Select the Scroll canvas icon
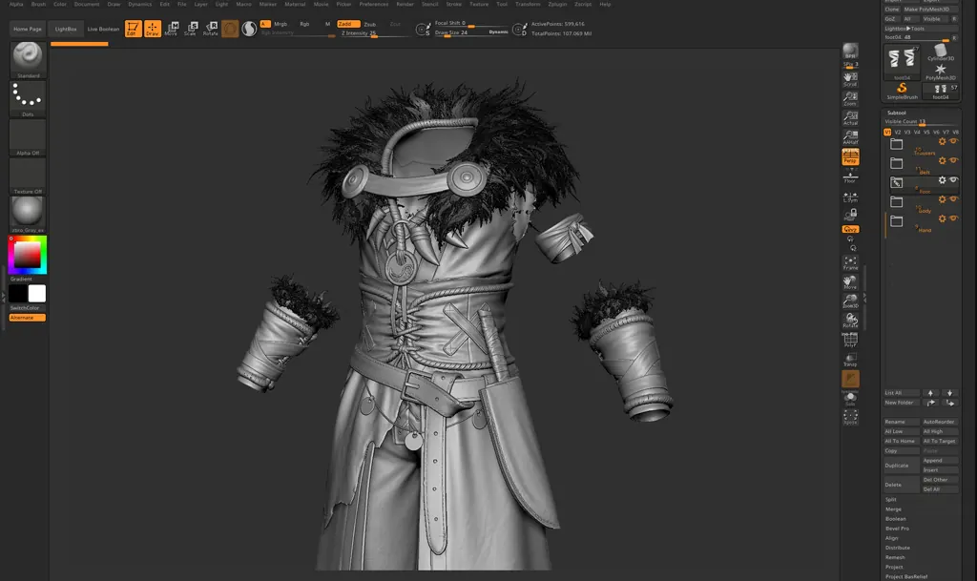977x581 pixels. tap(850, 79)
